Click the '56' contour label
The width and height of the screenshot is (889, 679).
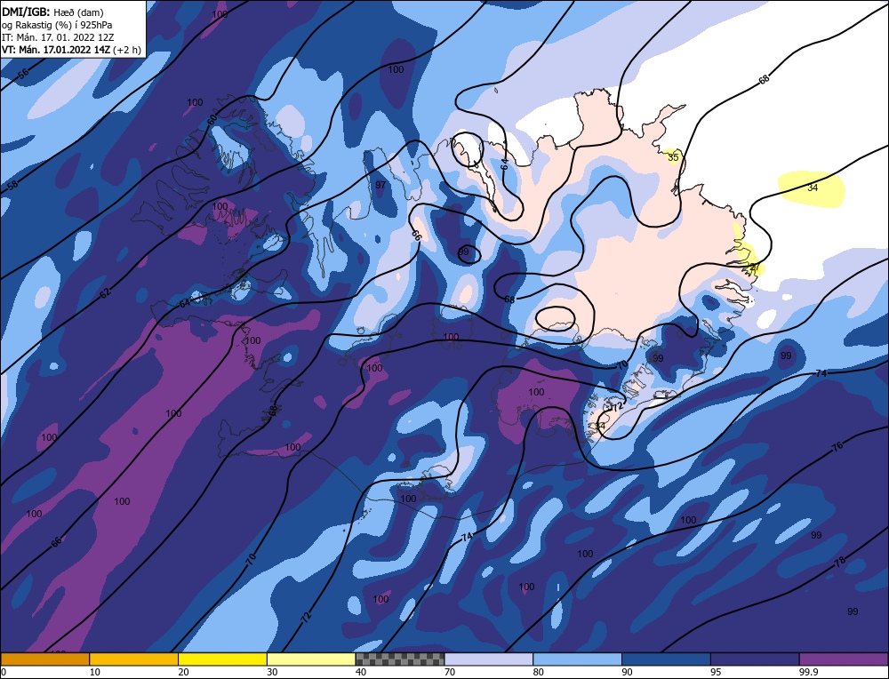tap(23, 73)
